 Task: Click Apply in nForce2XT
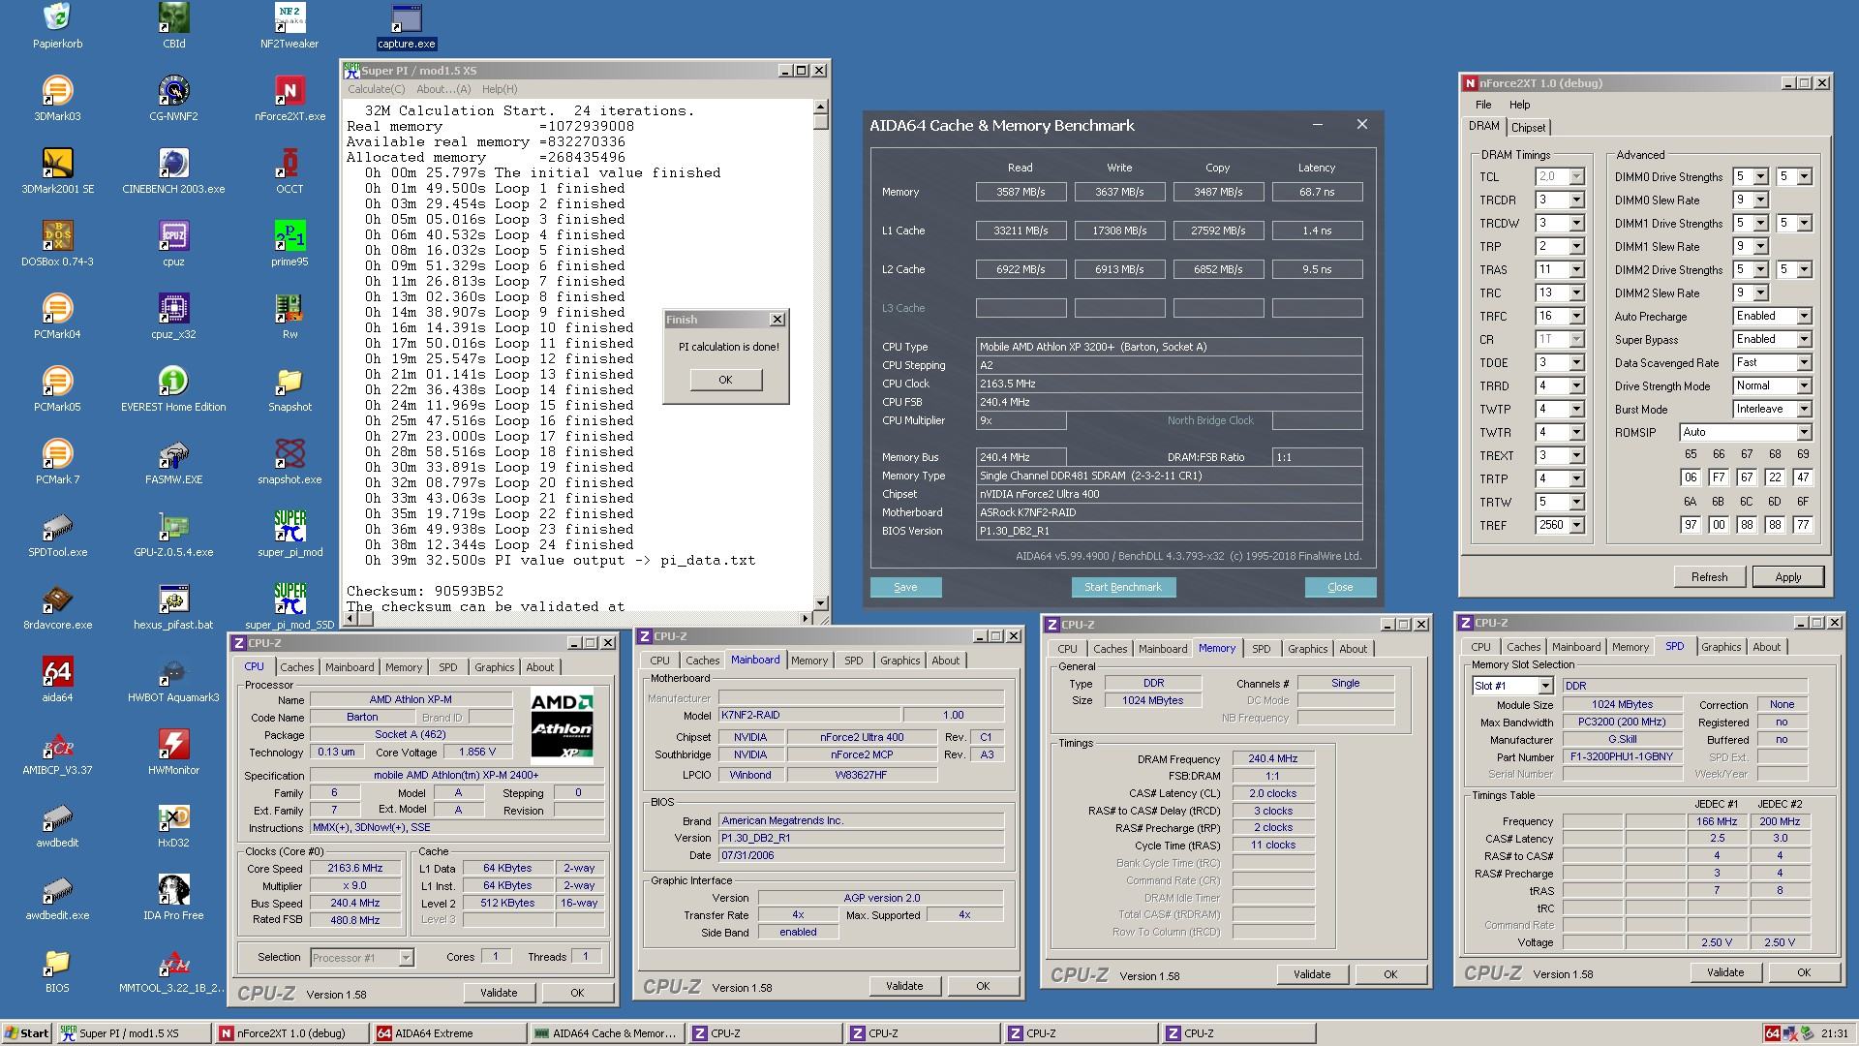point(1788,577)
